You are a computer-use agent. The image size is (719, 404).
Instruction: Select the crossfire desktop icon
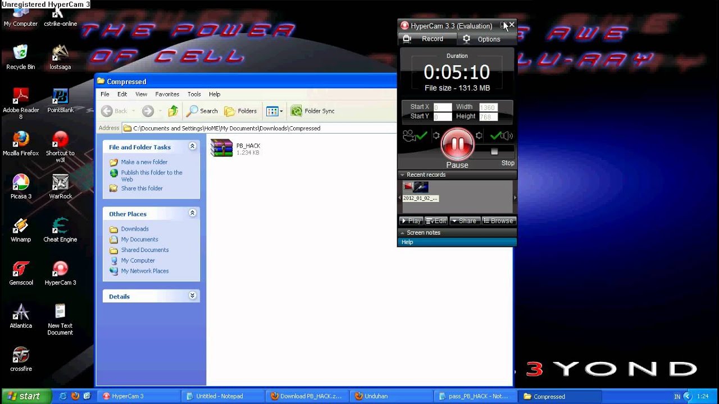tap(21, 360)
